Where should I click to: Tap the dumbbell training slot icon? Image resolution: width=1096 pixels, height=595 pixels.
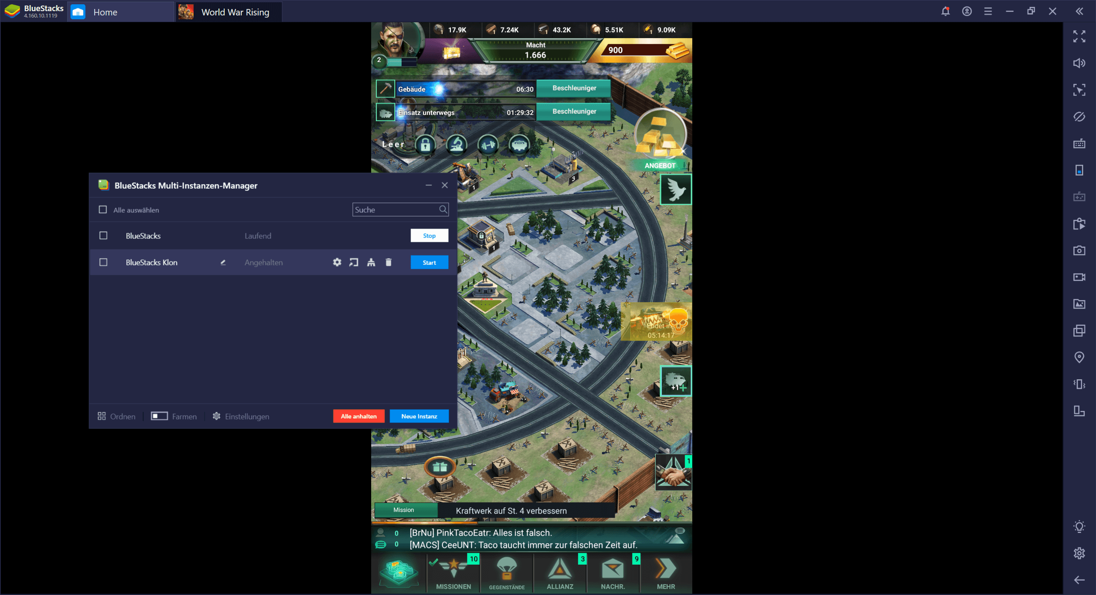488,145
